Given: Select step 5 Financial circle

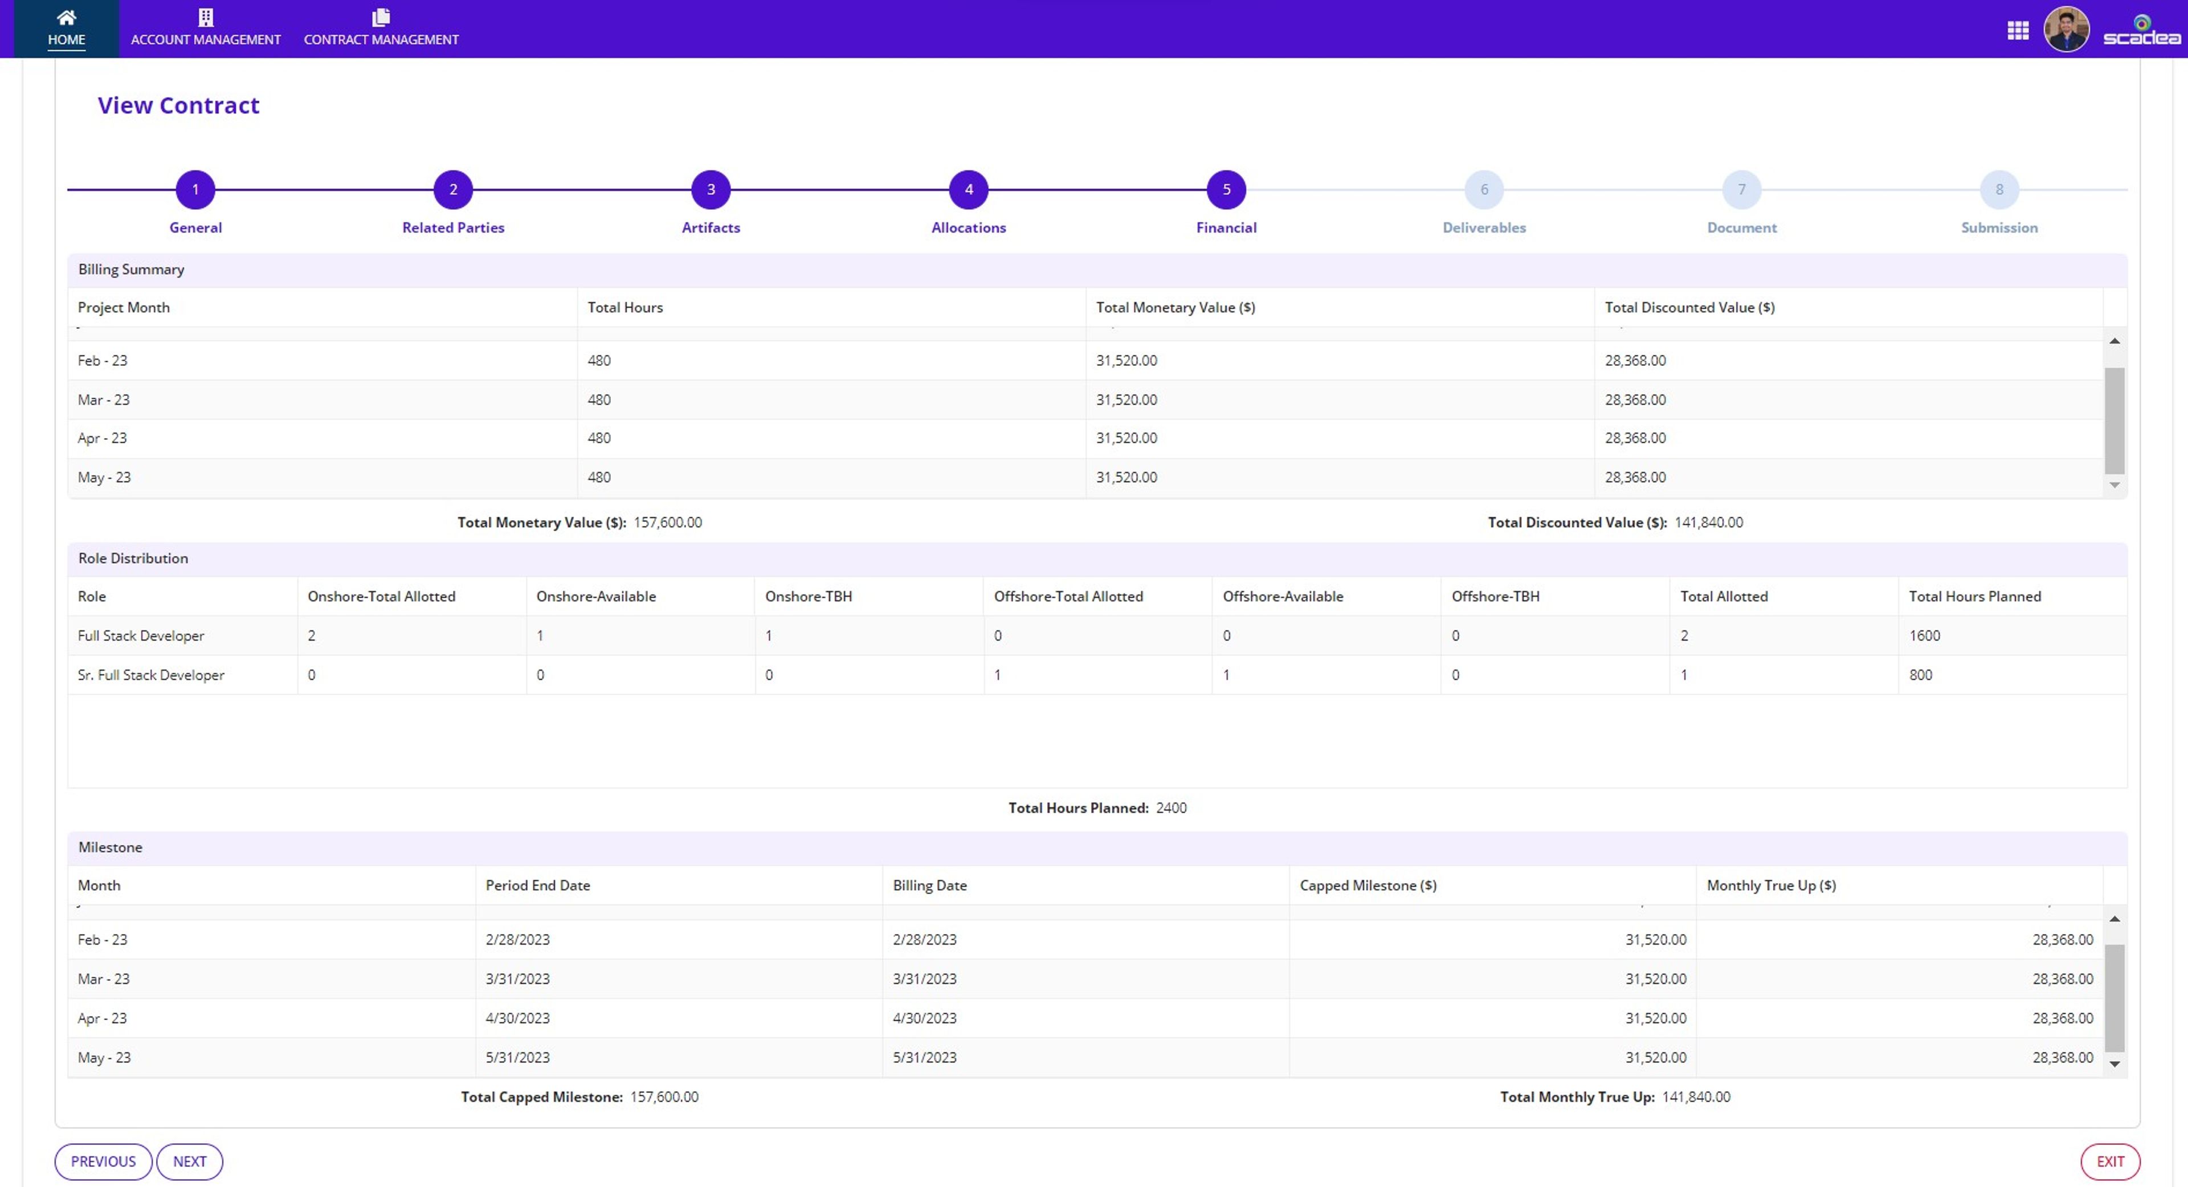Looking at the screenshot, I should click(1227, 190).
